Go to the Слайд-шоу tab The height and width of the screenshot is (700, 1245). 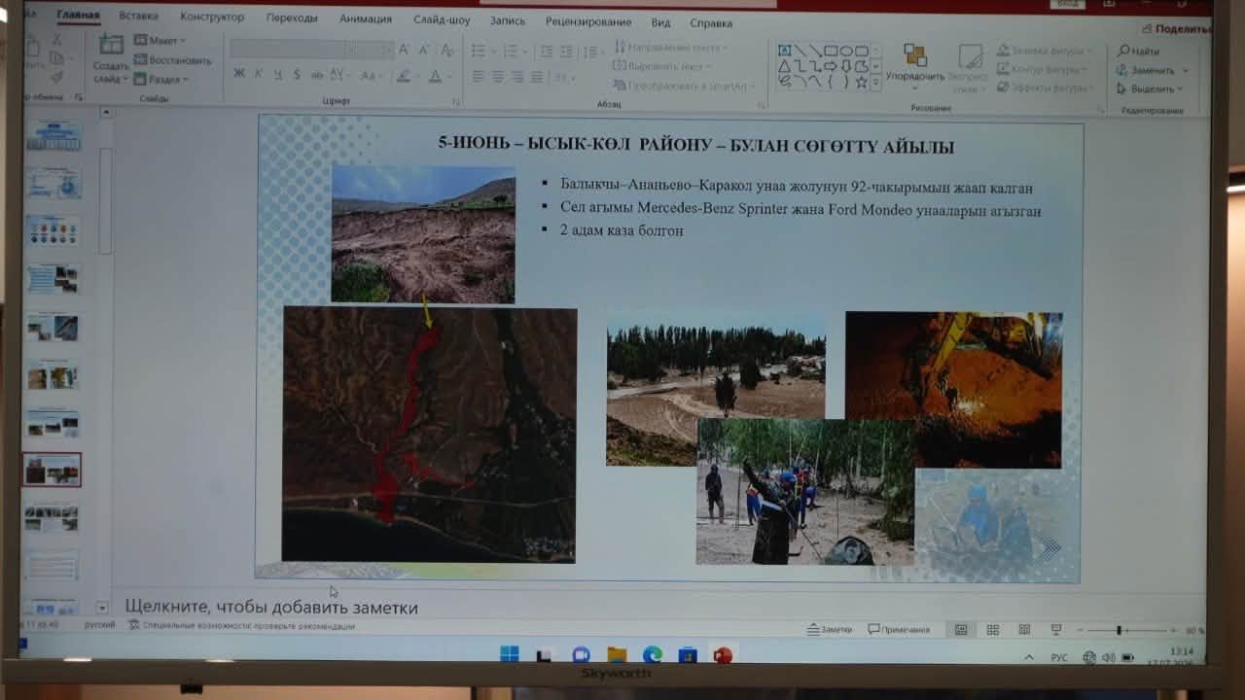tap(442, 19)
